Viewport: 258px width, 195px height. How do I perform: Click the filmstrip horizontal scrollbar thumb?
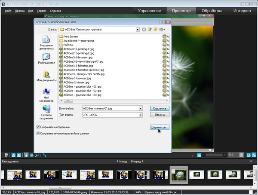[x=60, y=187]
